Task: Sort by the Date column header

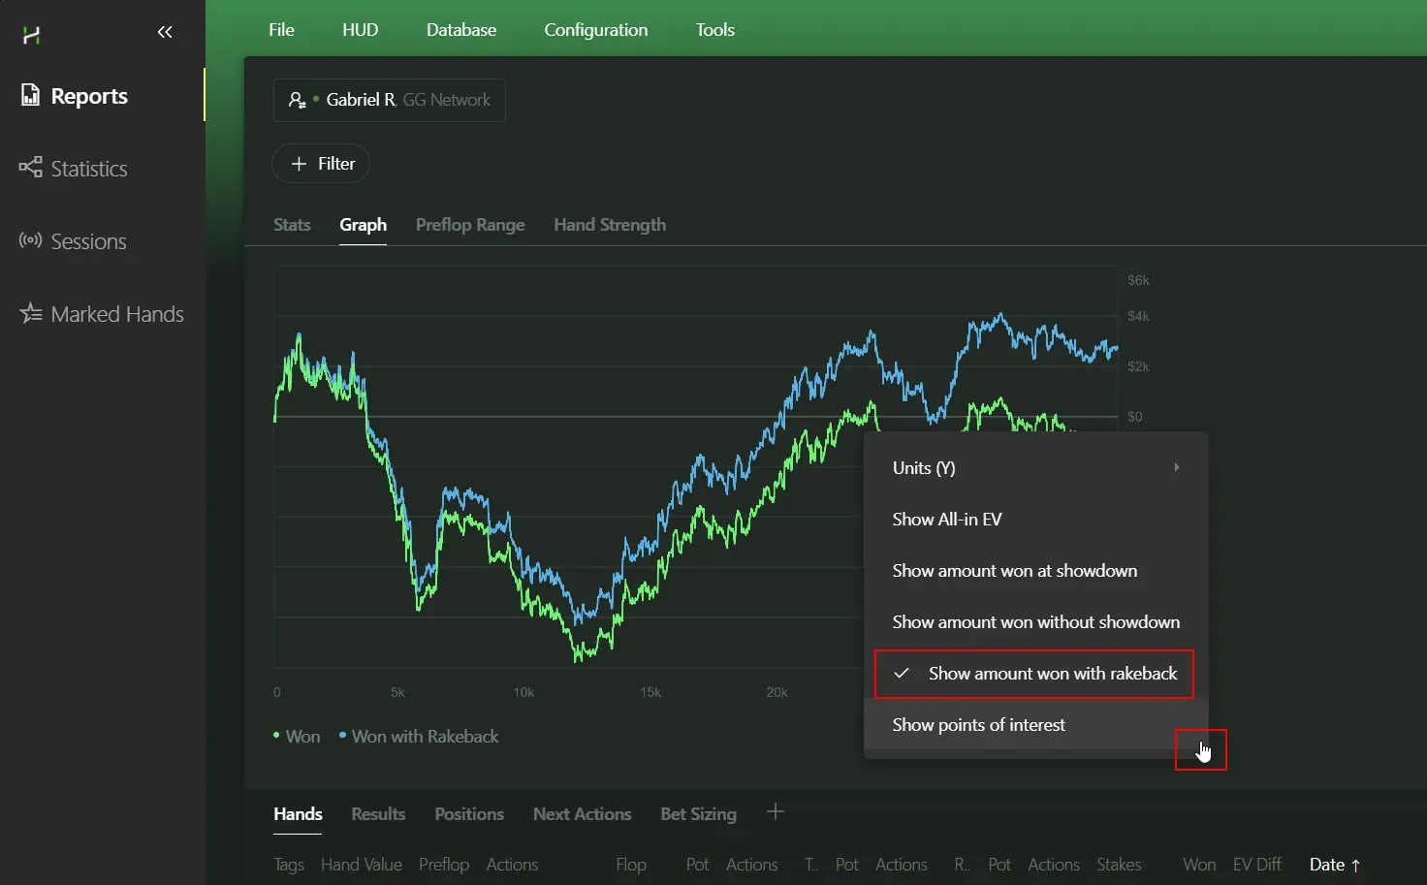Action: [x=1326, y=865]
